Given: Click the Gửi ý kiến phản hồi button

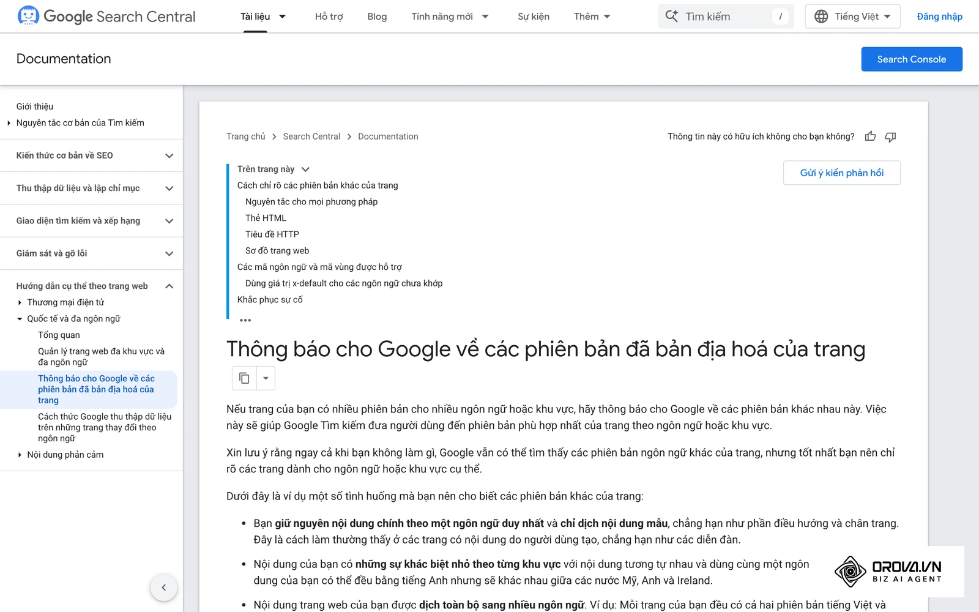Looking at the screenshot, I should click(841, 173).
